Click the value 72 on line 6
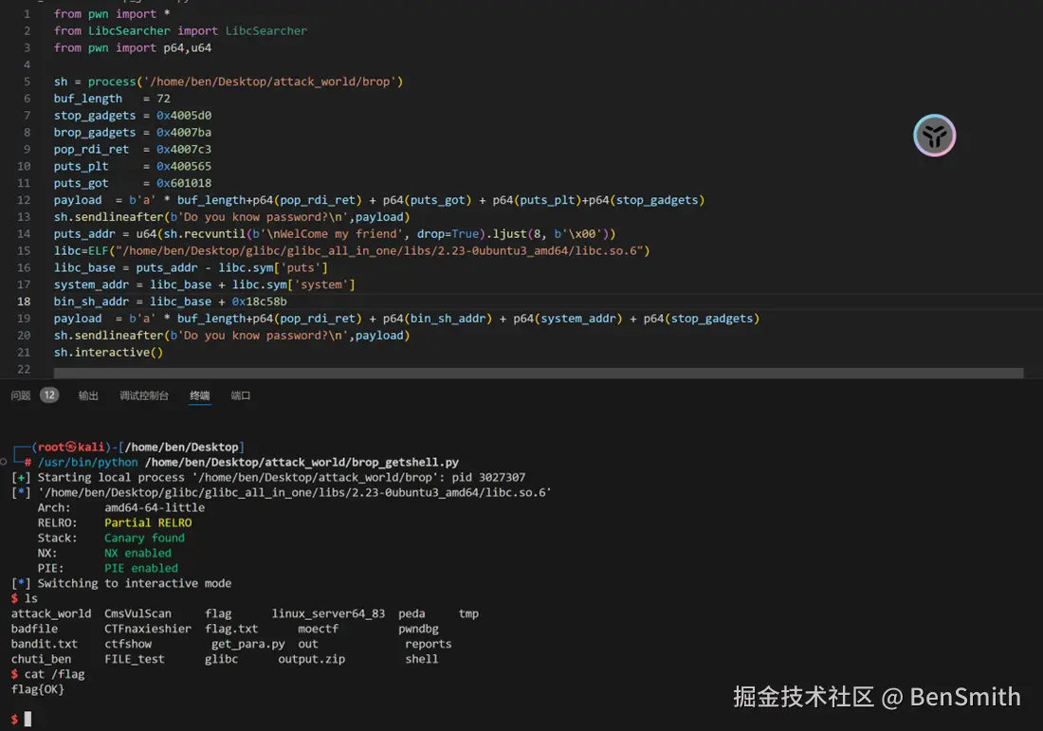The height and width of the screenshot is (731, 1043). (164, 99)
